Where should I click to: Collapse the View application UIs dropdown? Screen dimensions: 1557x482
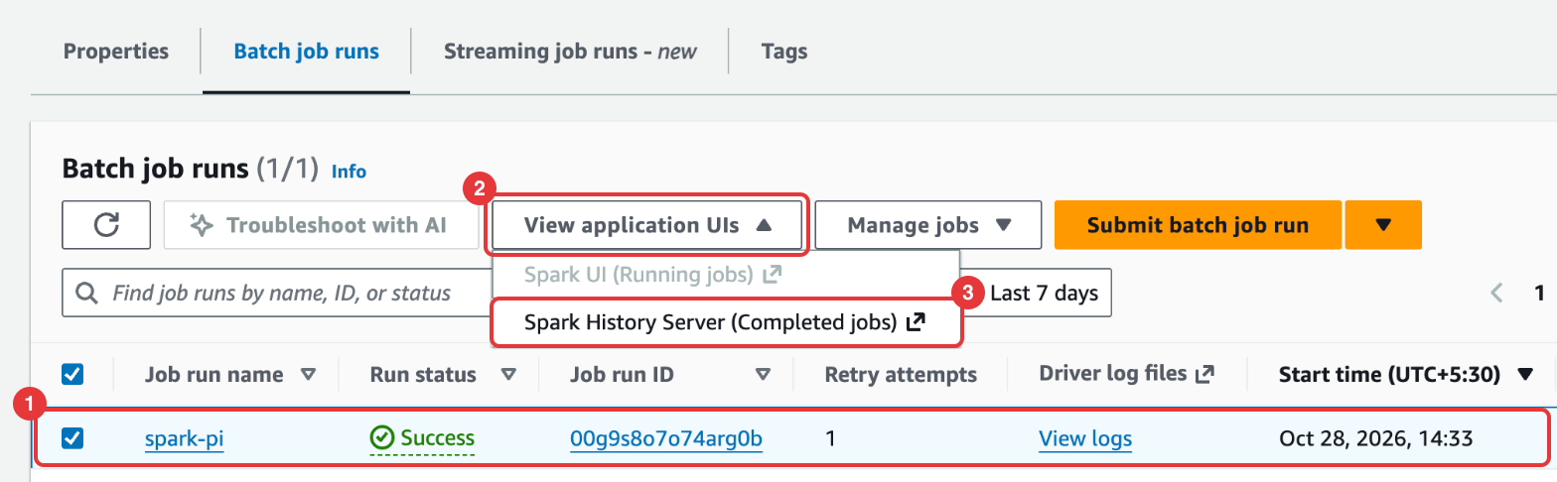pos(647,225)
